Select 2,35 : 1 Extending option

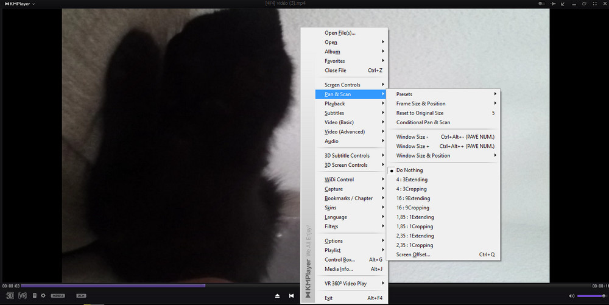coord(443,236)
